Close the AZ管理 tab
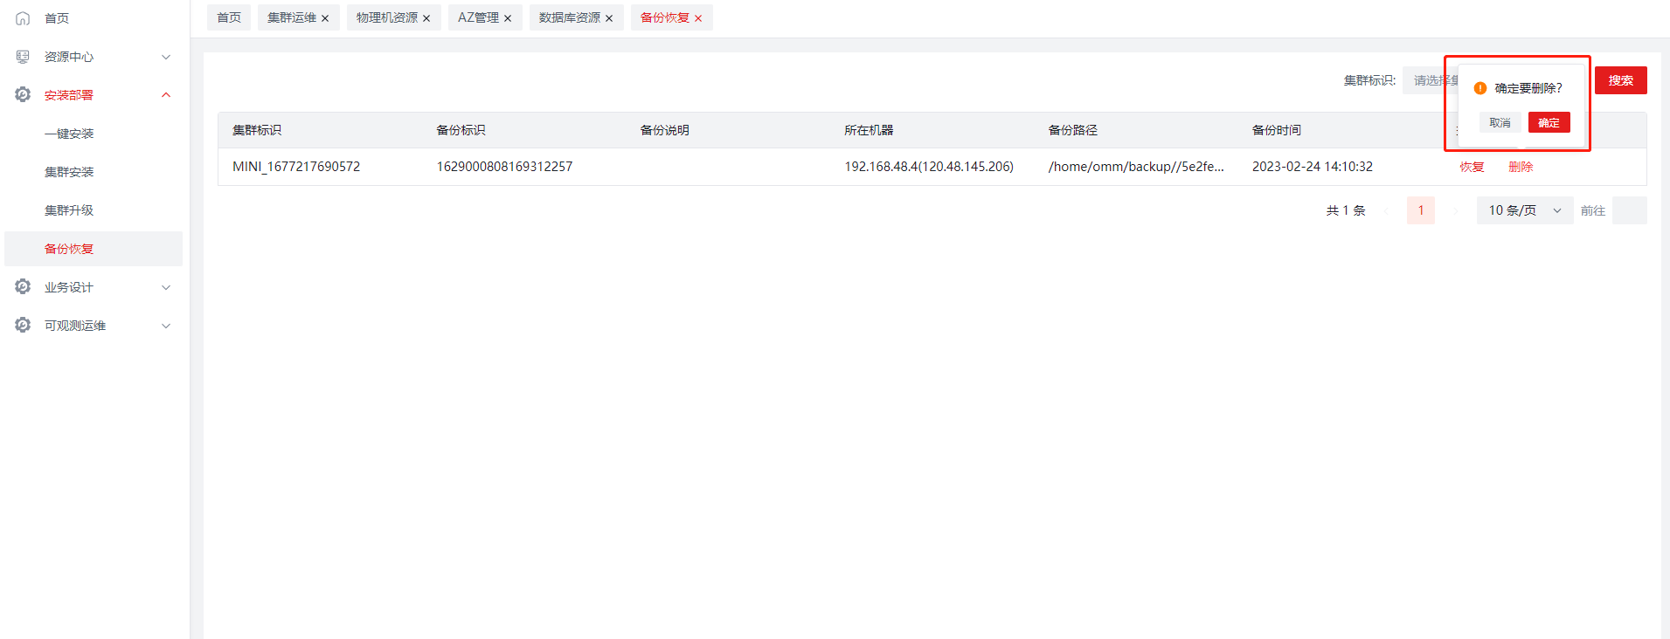 508,18
